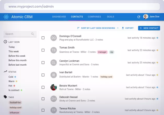Click the Atomic CRM atom logo
The image size is (164, 115).
[x=6, y=17]
